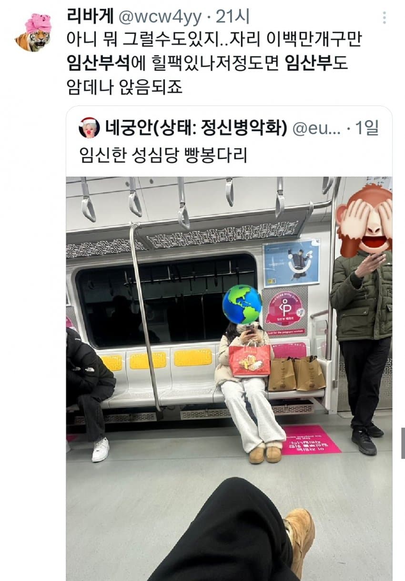Click the bold 임산부 word near line end
This screenshot has width=405, height=581.
coord(309,63)
